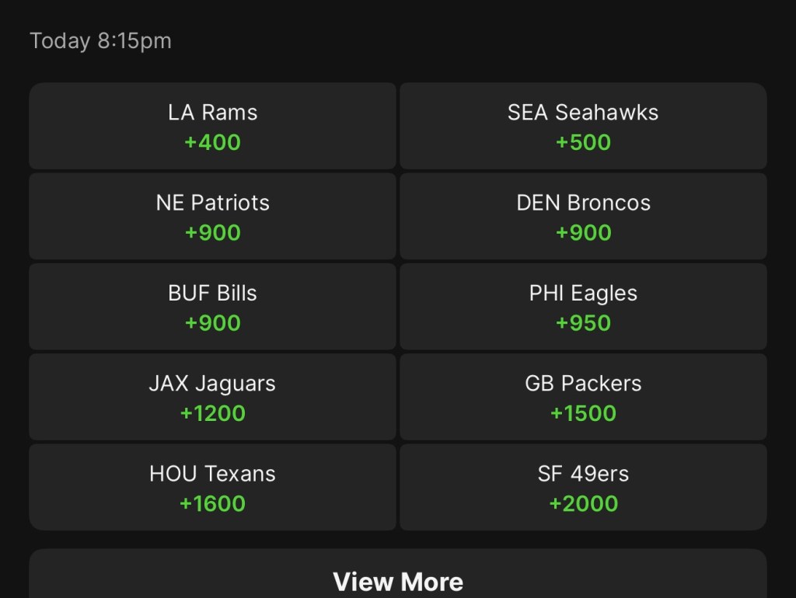796x598 pixels.
Task: Tap the +1600 odds value
Action: [212, 504]
